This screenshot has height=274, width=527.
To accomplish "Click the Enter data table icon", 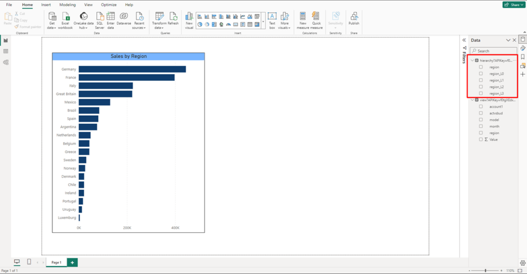I will [x=111, y=16].
